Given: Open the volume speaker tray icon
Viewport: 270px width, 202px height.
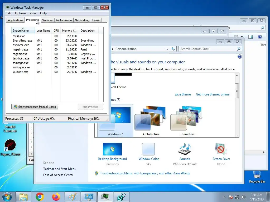Looking at the screenshot, I should (243, 197).
